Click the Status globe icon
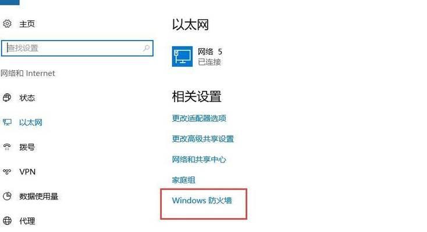The height and width of the screenshot is (232, 427). pos(7,97)
